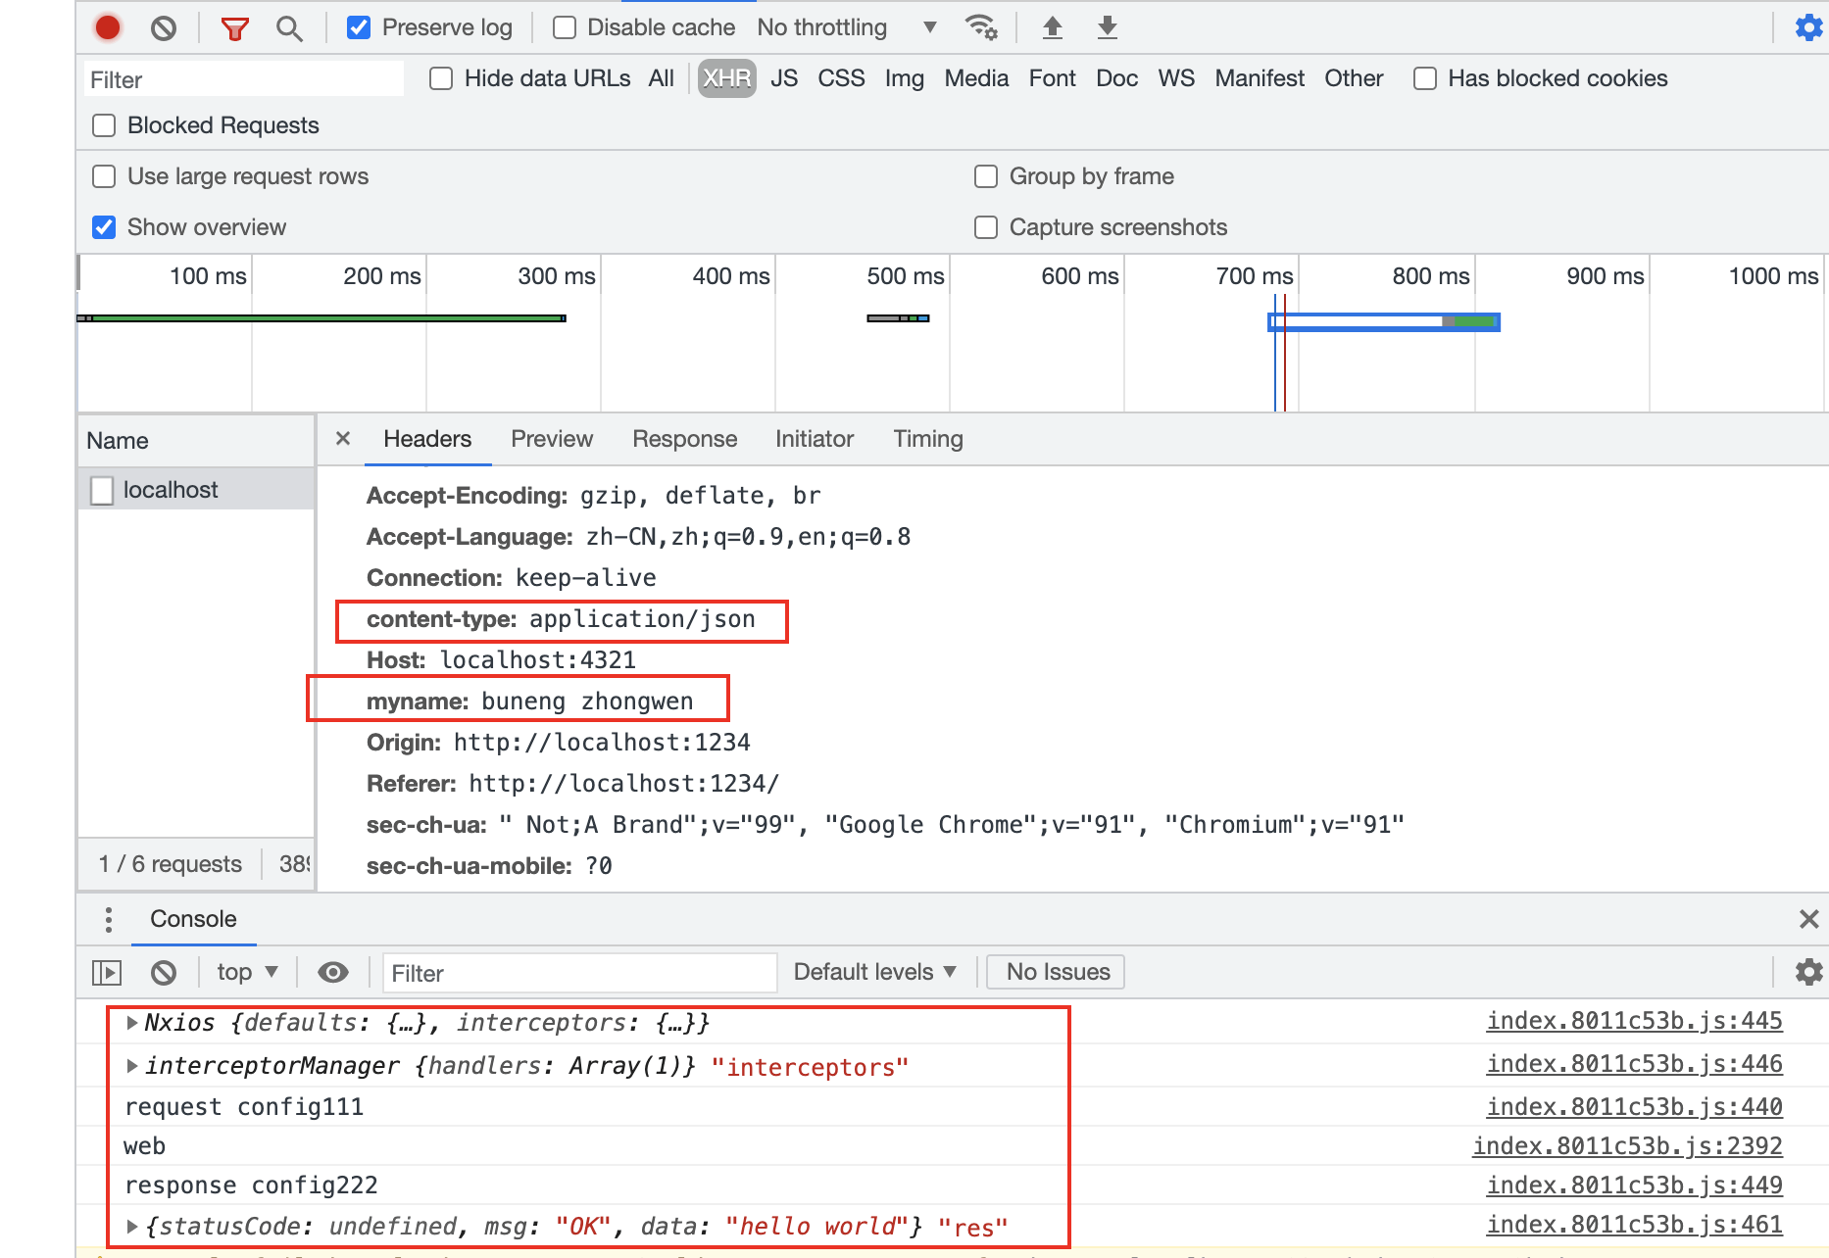
Task: Filter requests by CSS
Action: point(842,78)
